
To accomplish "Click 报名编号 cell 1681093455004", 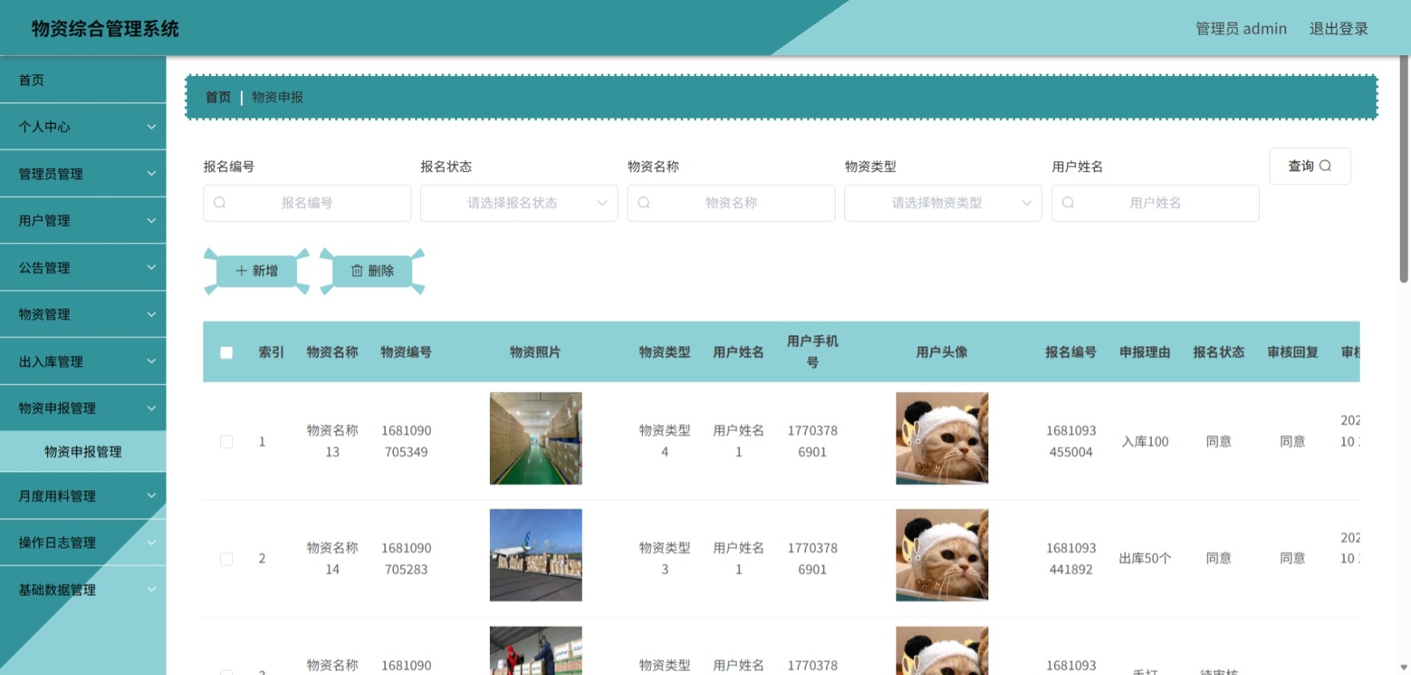I will coord(1071,441).
